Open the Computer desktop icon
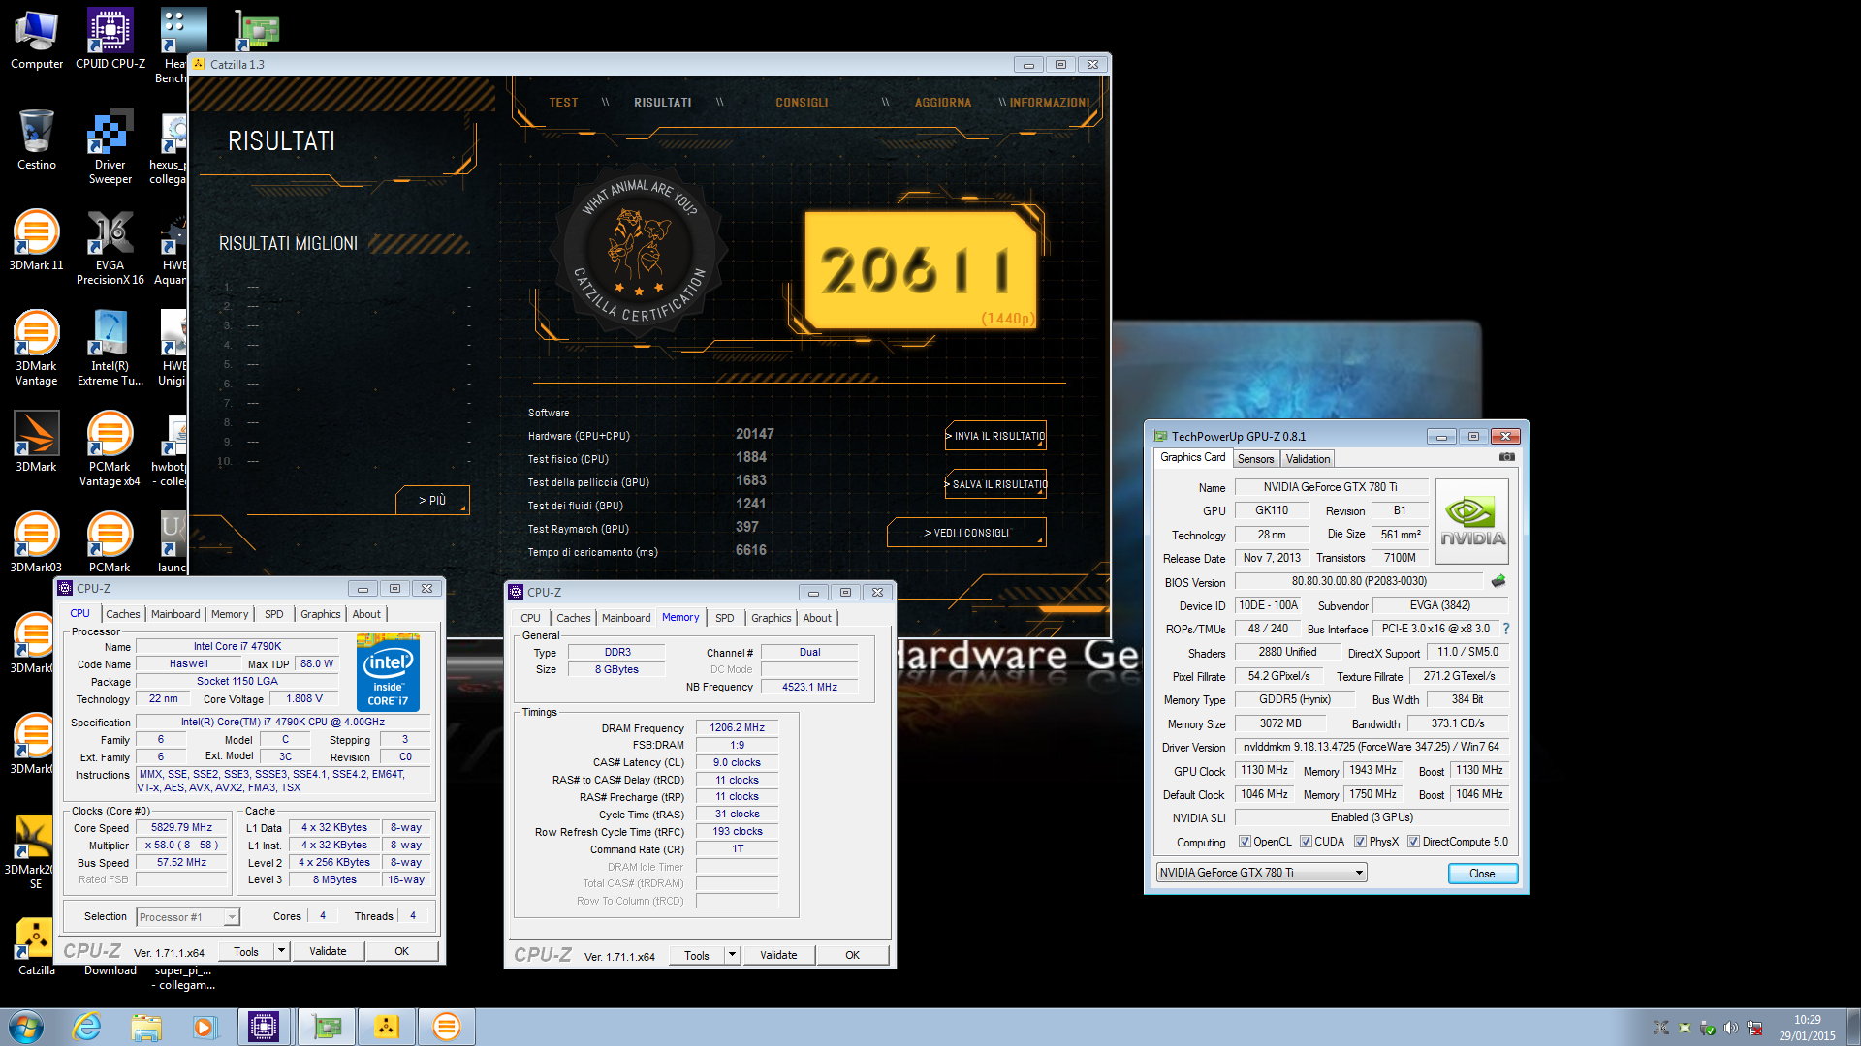Screen dimensions: 1861x1046 tap(37, 40)
